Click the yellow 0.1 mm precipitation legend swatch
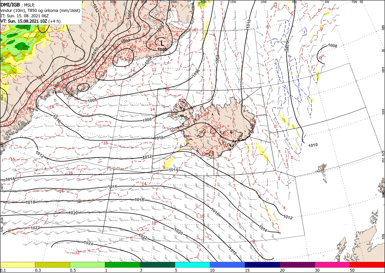 point(17,265)
